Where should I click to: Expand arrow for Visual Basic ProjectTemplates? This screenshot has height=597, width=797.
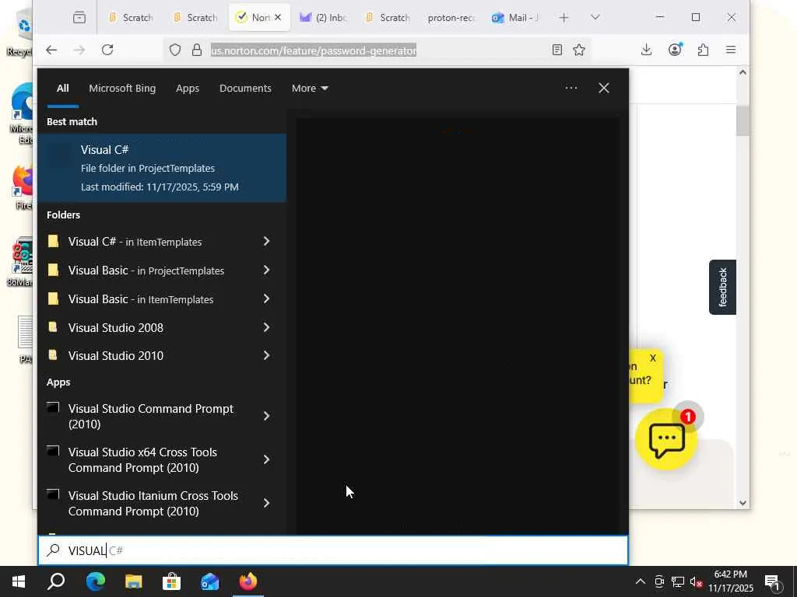(266, 270)
